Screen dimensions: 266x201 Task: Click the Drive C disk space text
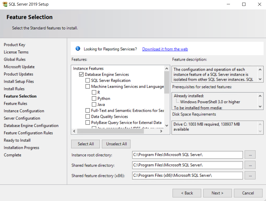click(207, 127)
